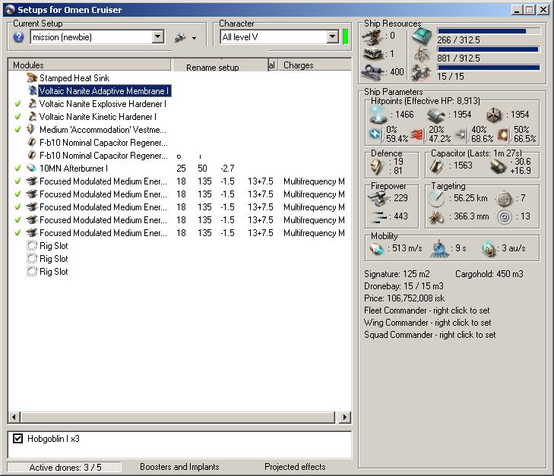
Task: Click the powergrid usage icon
Action: [421, 55]
